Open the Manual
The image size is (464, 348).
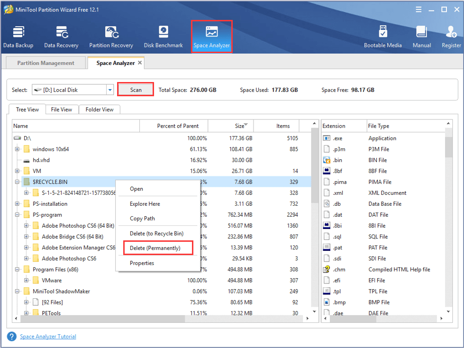(422, 37)
